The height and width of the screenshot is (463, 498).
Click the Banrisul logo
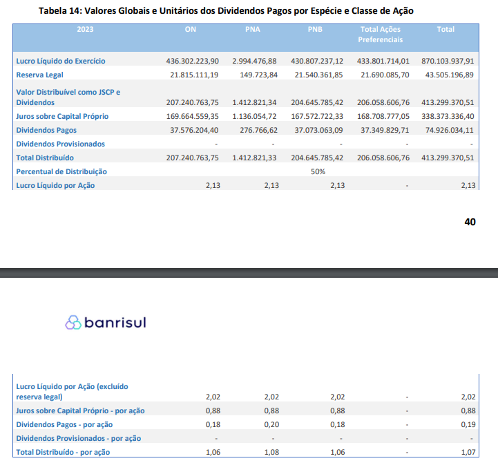coord(106,322)
